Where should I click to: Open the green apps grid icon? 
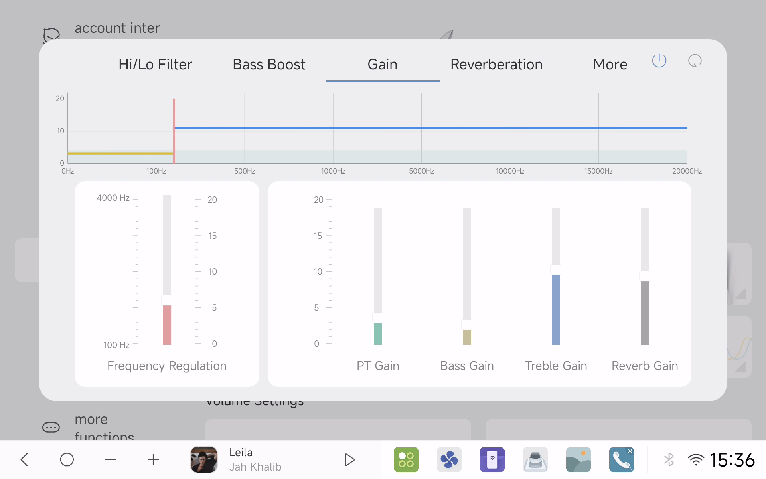click(x=406, y=460)
